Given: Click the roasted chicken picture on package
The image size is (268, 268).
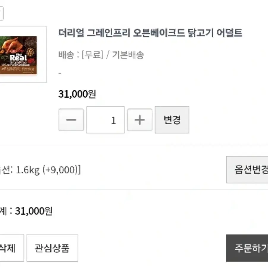Looking at the screenshot, I should (x=10, y=45).
